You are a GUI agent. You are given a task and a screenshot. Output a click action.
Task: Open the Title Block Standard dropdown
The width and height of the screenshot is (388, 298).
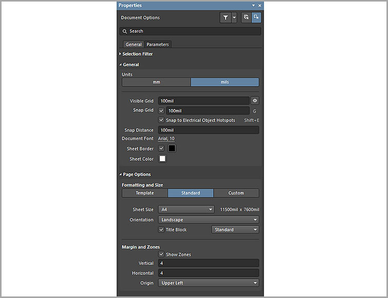coord(235,230)
